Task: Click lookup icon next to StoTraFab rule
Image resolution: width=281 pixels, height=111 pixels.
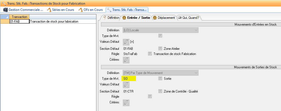Action: 150,54
